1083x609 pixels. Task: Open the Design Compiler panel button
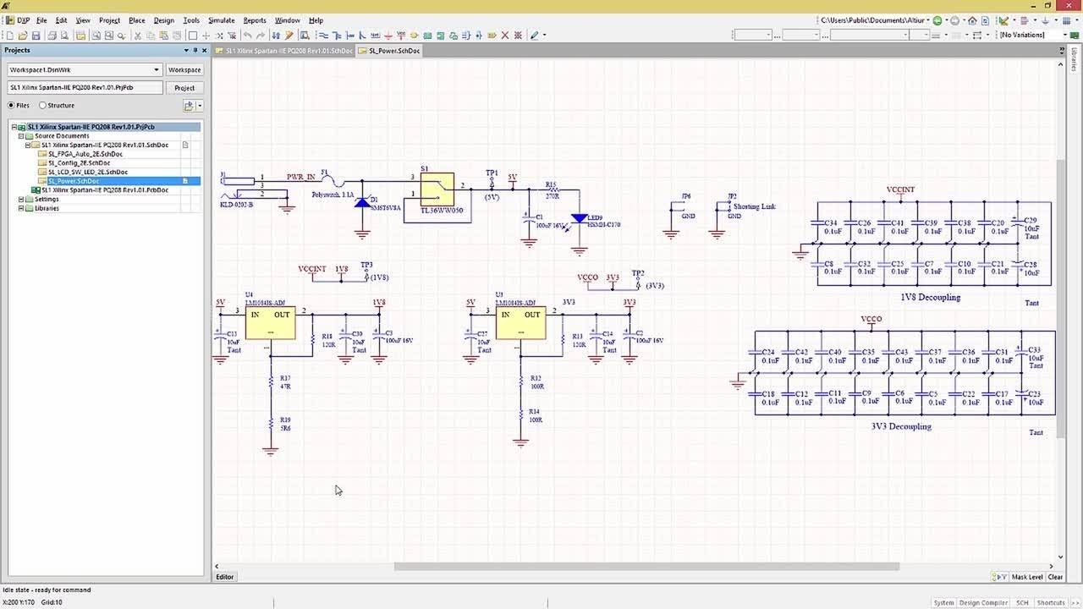(x=983, y=603)
